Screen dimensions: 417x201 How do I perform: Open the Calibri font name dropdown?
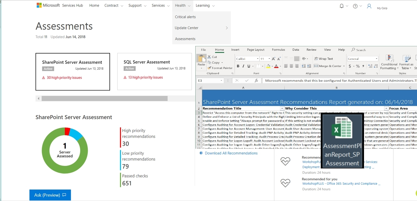coord(258,59)
